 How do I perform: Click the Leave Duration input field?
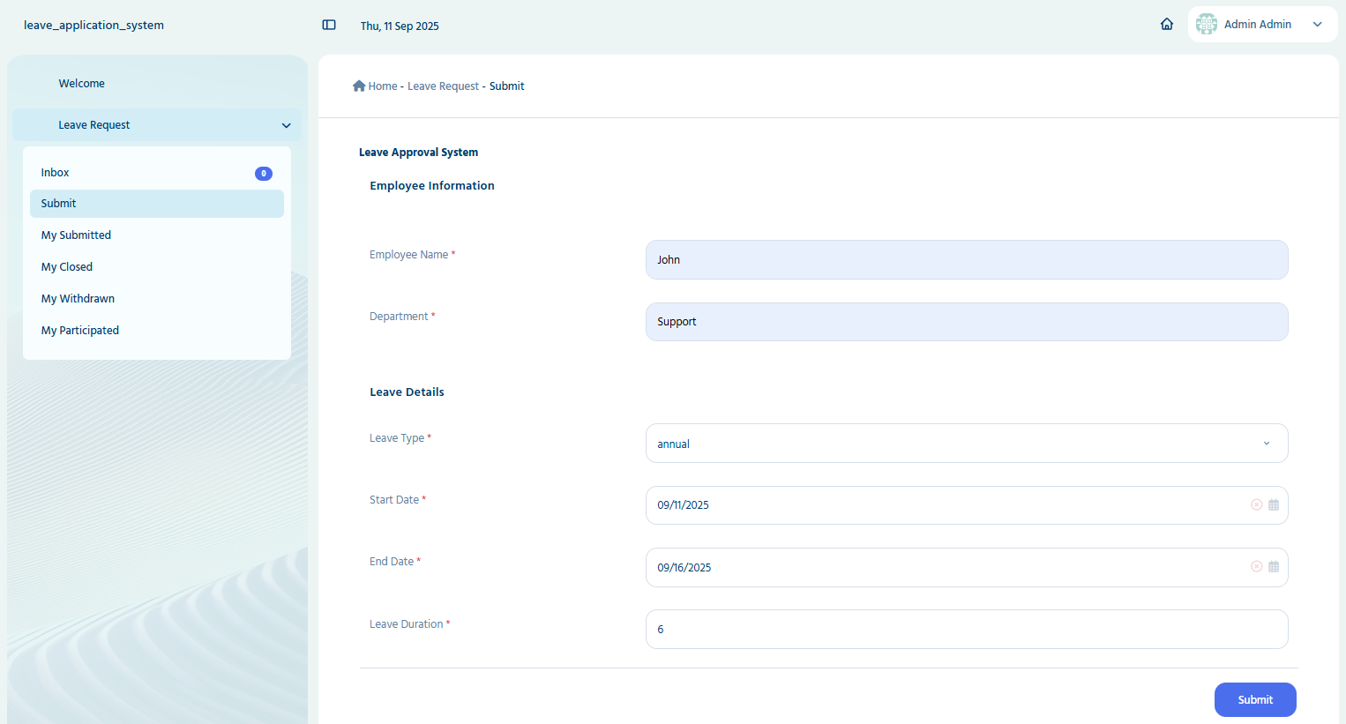[967, 630]
